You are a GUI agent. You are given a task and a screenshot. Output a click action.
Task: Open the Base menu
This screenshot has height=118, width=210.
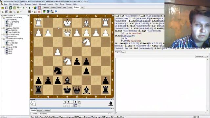[5, 4]
